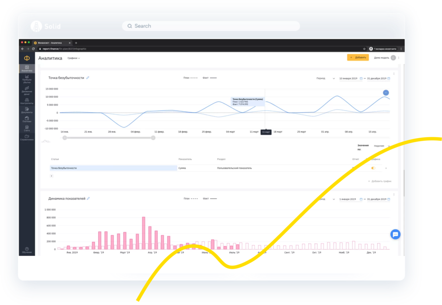Open period dropdown of Динамика показателей chart
This screenshot has width=442, height=305.
326,199
